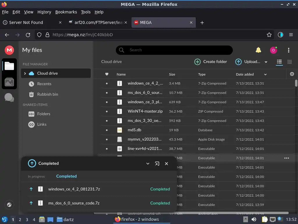The image size is (298, 224).
Task: Open column settings gear icon
Action: click(292, 74)
